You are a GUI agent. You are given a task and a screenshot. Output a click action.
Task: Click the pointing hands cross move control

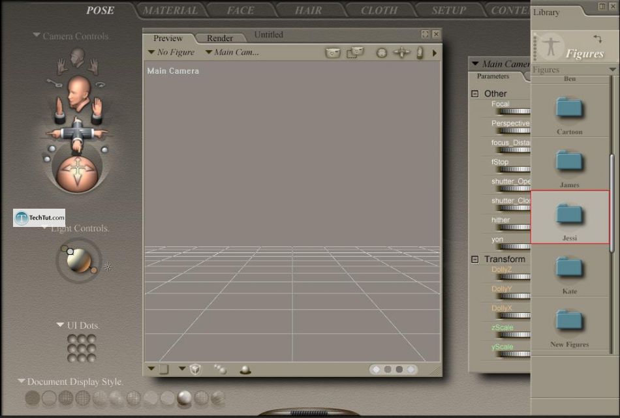(x=77, y=134)
